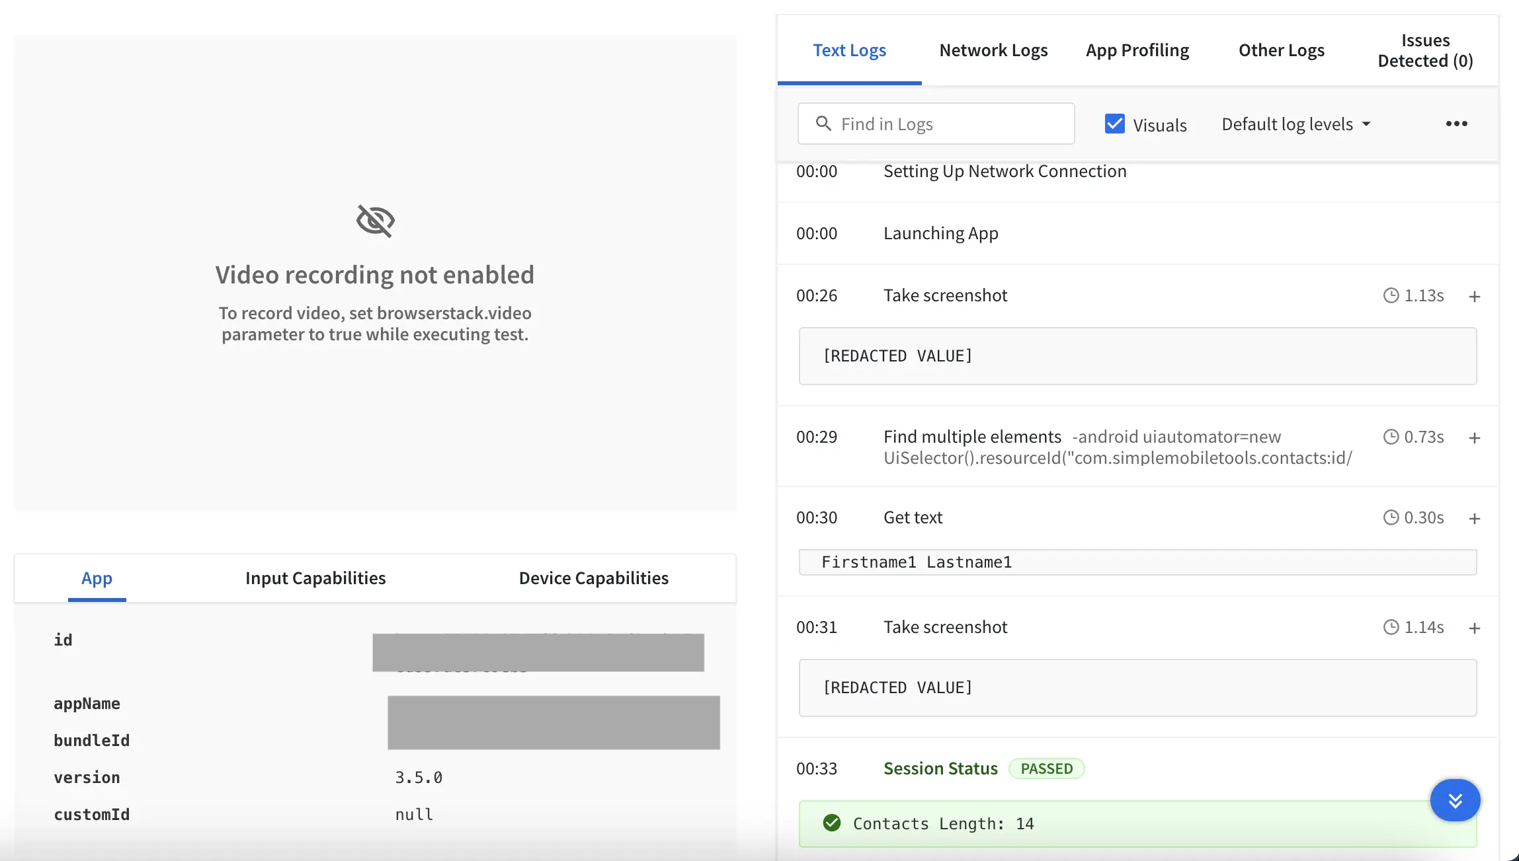1519x861 pixels.
Task: Expand the 00:26 Take screenshot log entry
Action: (1474, 297)
